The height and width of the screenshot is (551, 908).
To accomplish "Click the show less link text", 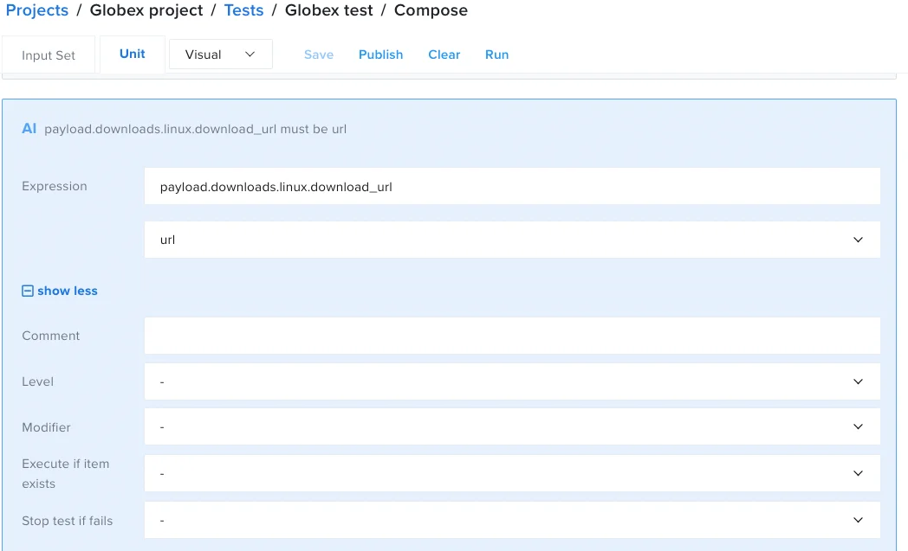I will tap(68, 292).
